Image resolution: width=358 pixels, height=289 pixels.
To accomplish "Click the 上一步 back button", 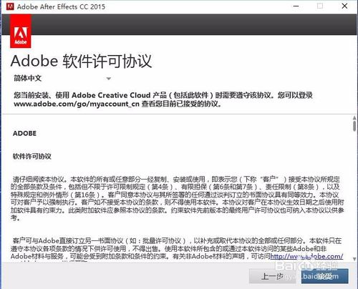I will 272,276.
